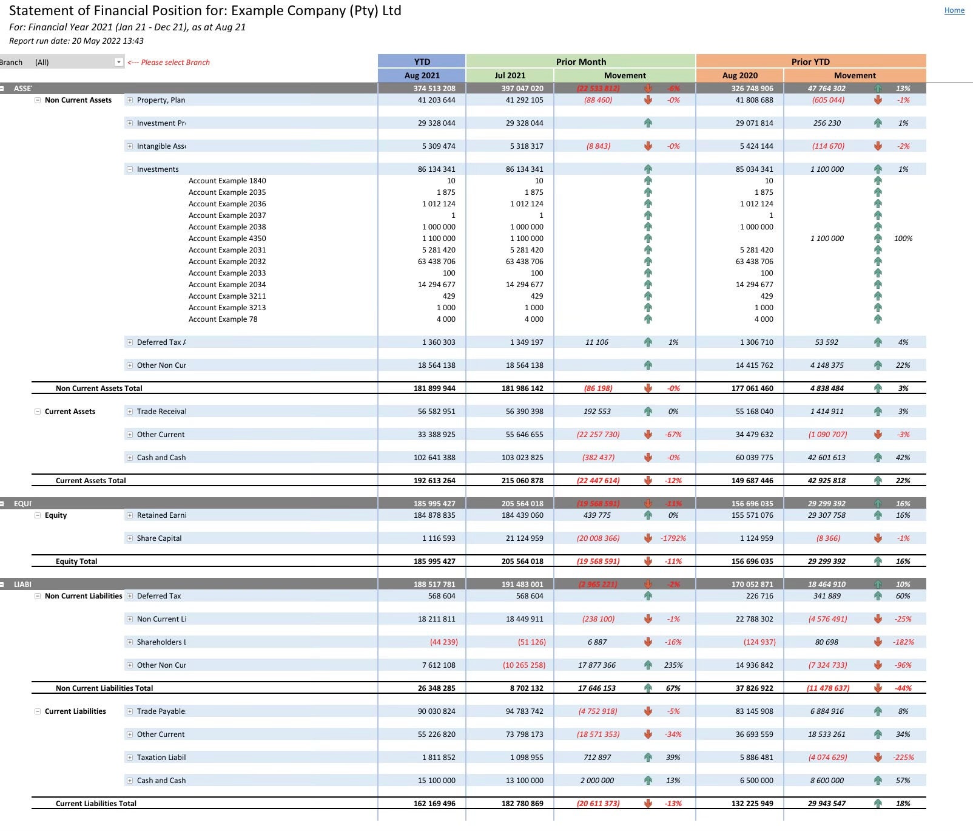Collapse the ASSETS section
Viewport: 973px width, 831px height.
click(x=5, y=88)
